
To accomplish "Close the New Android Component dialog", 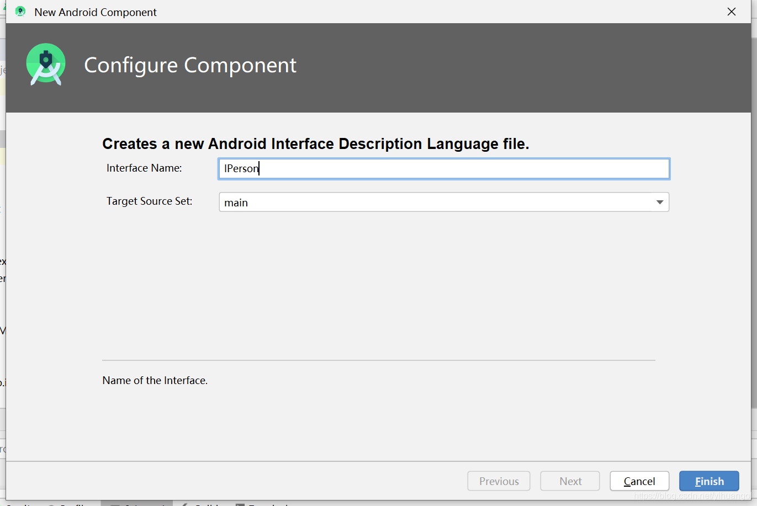I will (x=732, y=11).
